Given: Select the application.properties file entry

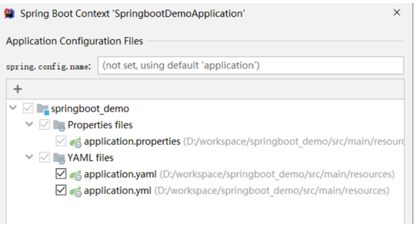Looking at the screenshot, I should coord(132,142).
